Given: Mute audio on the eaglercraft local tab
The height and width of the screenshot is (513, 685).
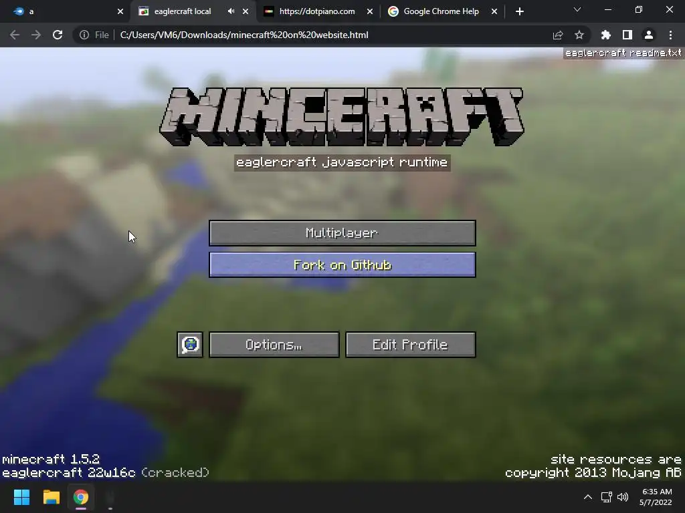Looking at the screenshot, I should tap(231, 11).
